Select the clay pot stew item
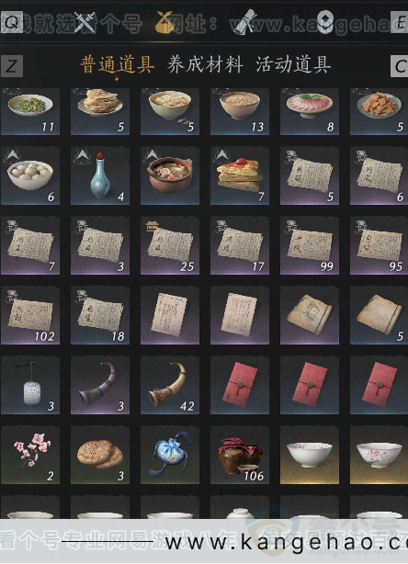This screenshot has width=408, height=564. point(170,175)
